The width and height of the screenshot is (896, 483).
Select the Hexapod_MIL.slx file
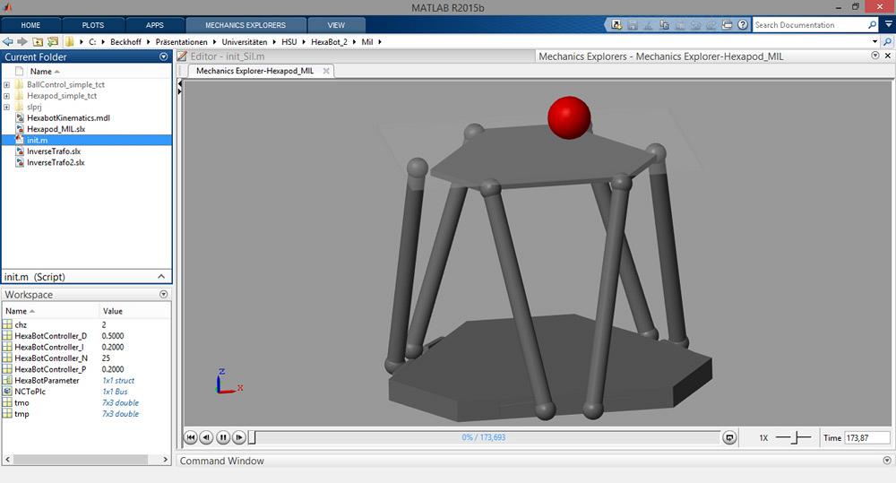click(56, 129)
